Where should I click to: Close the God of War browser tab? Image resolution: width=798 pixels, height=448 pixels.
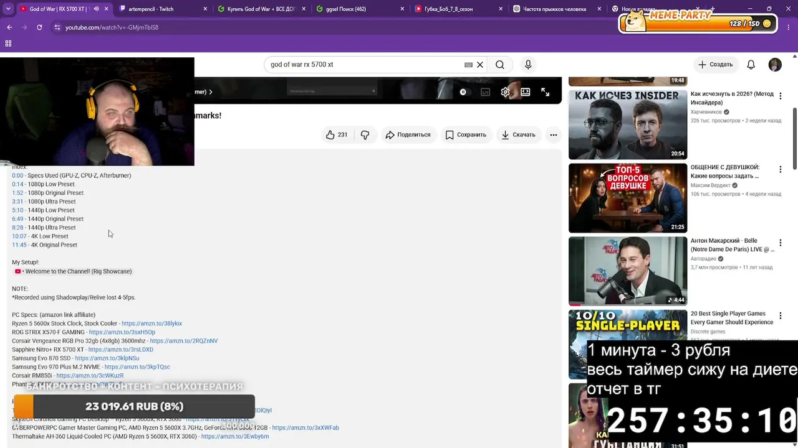tap(107, 9)
